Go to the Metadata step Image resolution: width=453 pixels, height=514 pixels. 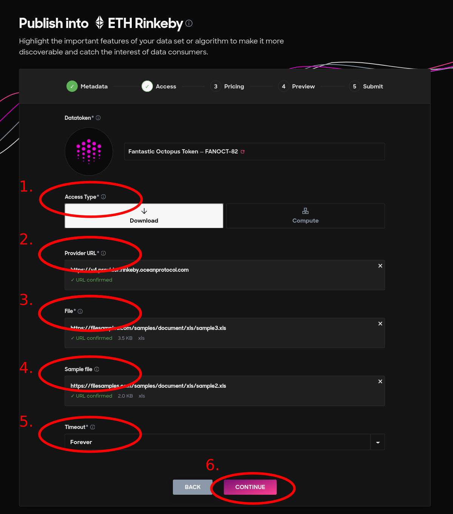[87, 87]
